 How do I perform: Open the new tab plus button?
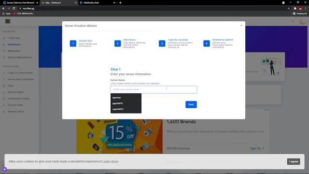pos(120,3)
